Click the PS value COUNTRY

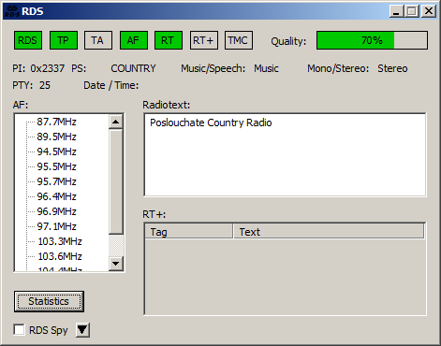(133, 68)
